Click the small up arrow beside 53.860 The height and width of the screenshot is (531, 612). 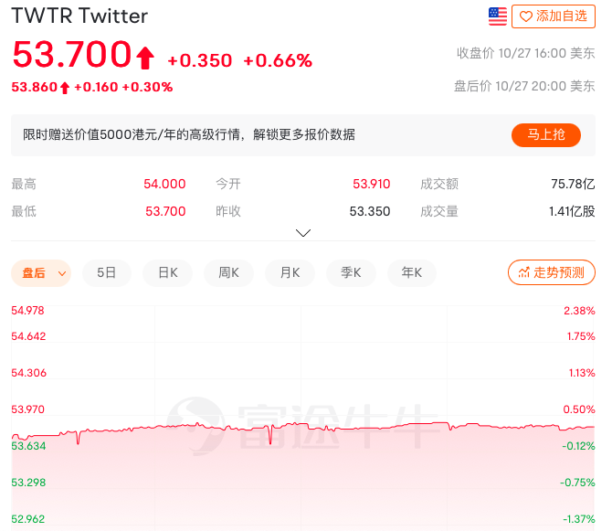point(65,88)
